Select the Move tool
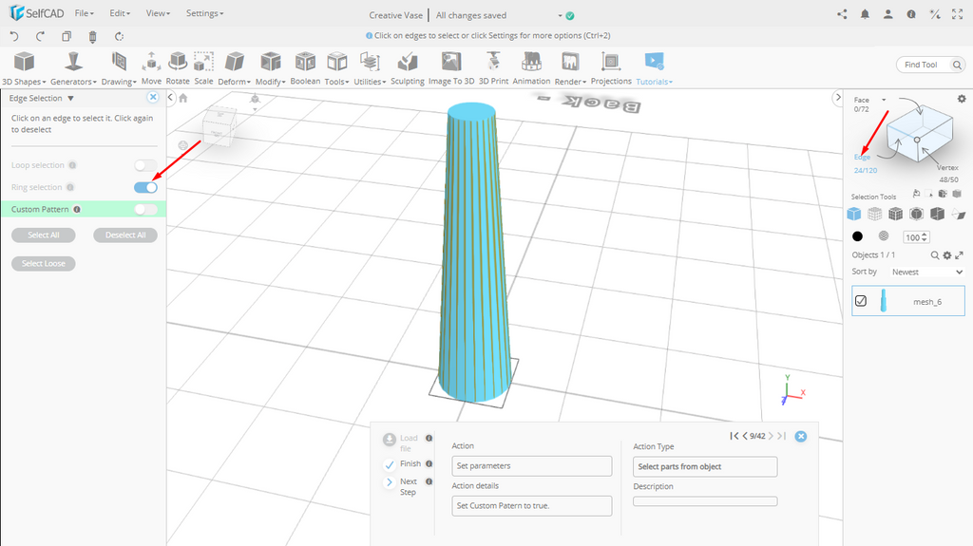Image resolution: width=973 pixels, height=546 pixels. [x=151, y=64]
